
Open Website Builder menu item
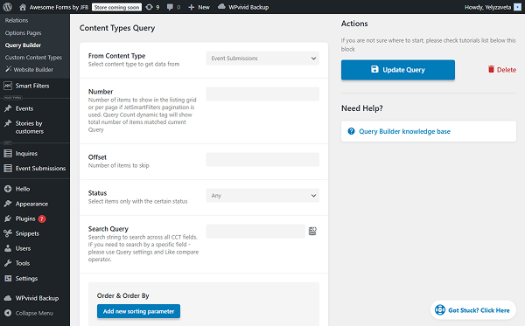tap(33, 70)
